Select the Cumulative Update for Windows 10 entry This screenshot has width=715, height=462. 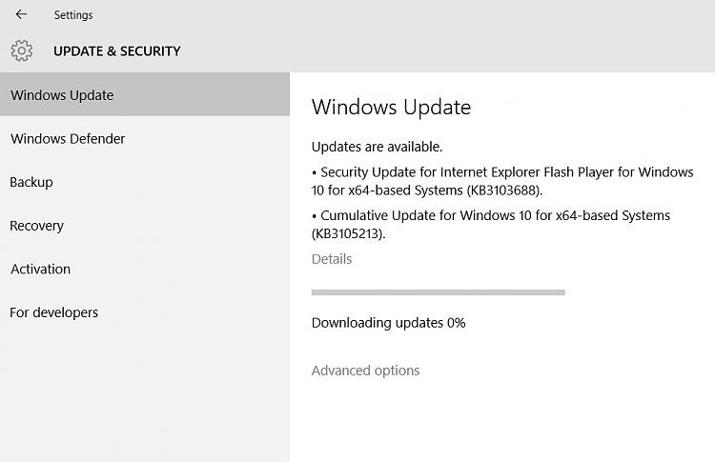click(491, 224)
